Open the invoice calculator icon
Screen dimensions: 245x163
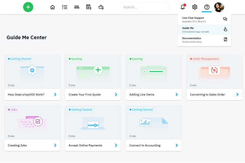[x=89, y=7]
